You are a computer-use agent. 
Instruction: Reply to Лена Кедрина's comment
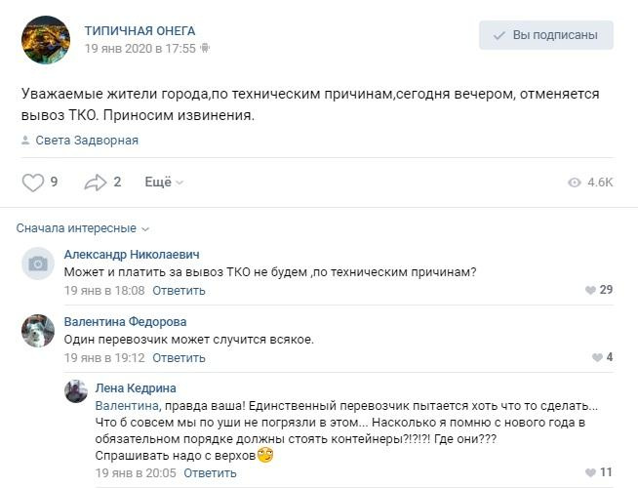210,473
